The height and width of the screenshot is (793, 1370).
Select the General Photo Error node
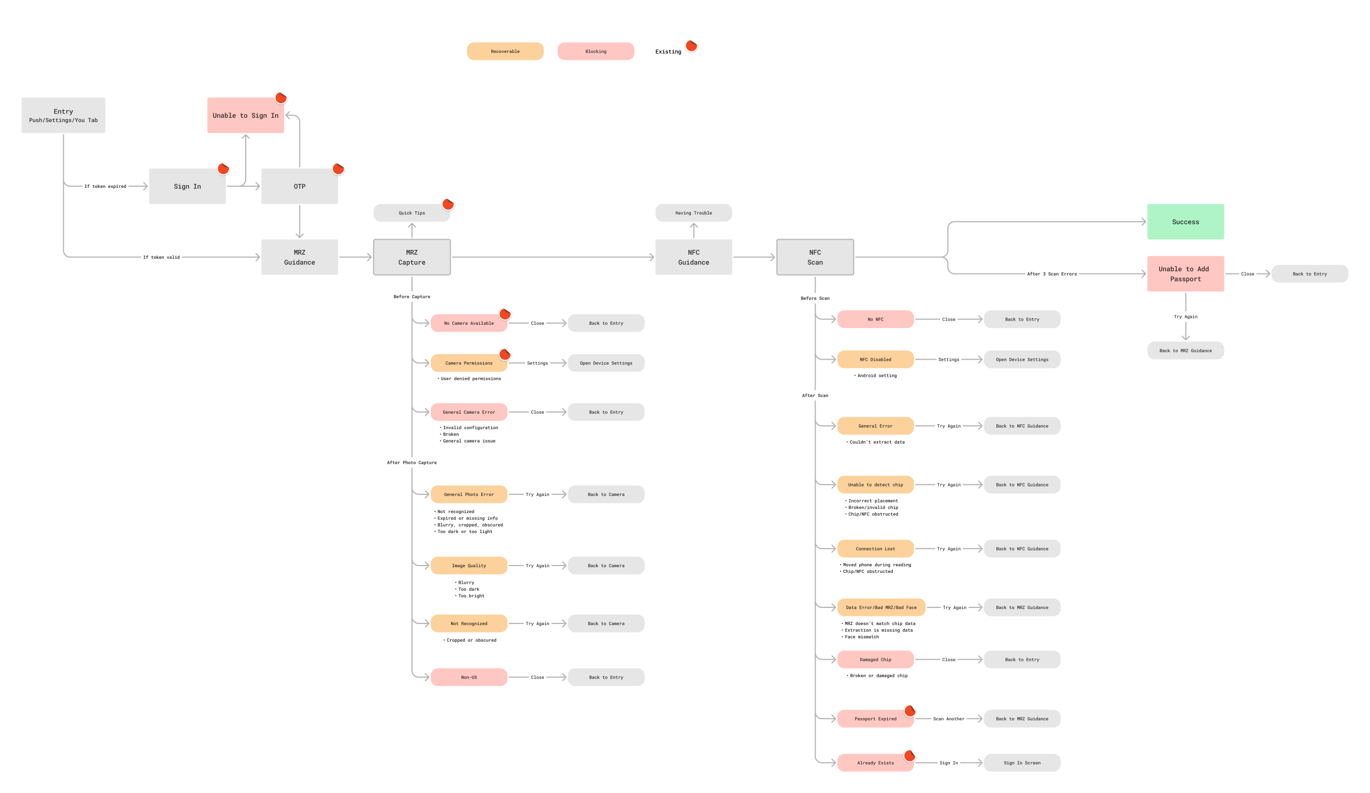(469, 494)
